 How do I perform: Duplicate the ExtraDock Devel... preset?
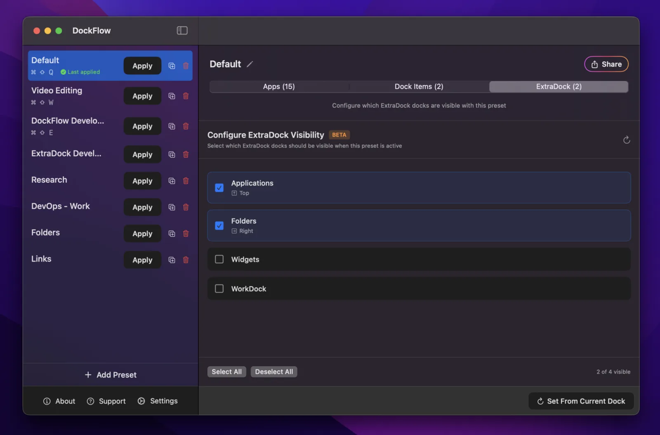pyautogui.click(x=172, y=154)
